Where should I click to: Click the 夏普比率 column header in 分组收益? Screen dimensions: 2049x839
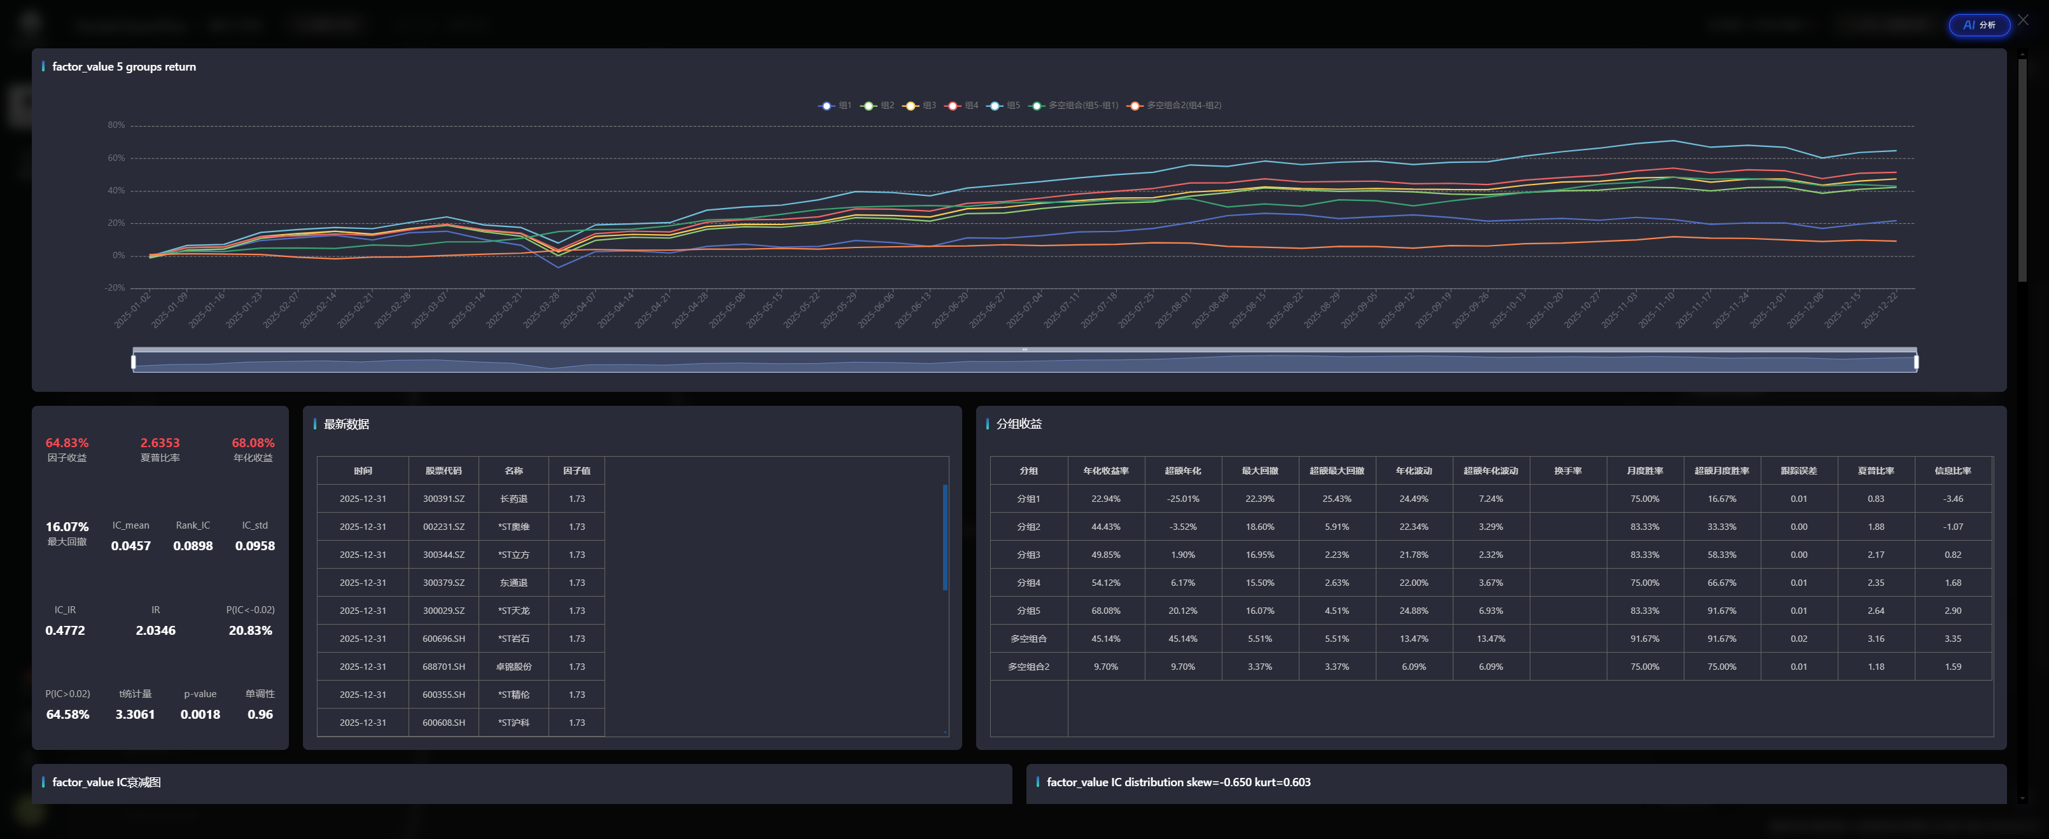pos(1876,471)
